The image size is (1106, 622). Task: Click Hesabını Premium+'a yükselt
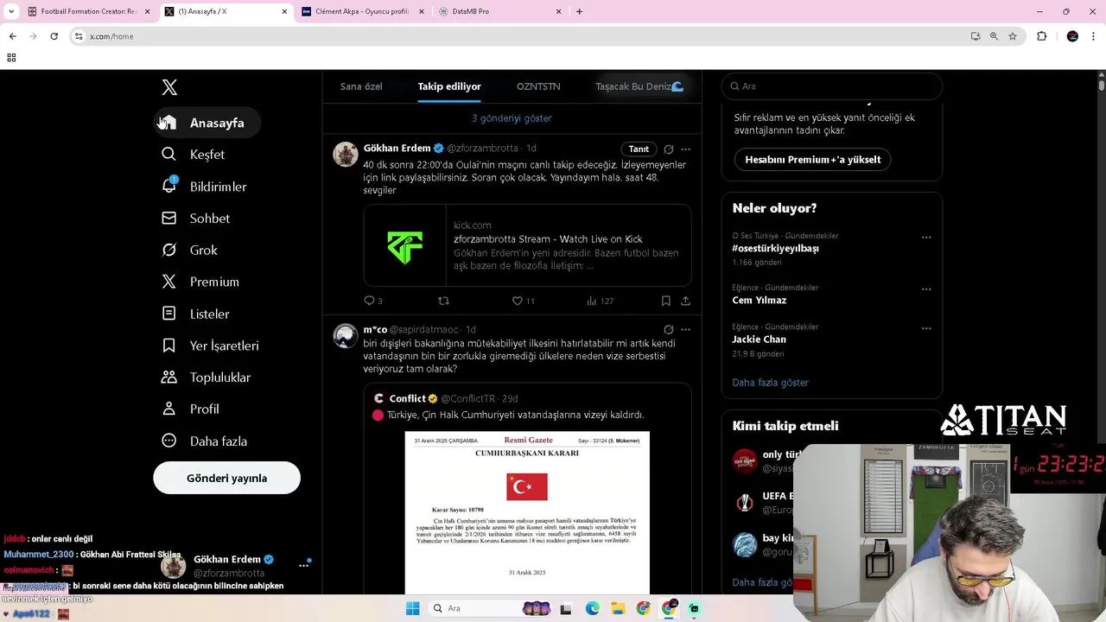(x=813, y=160)
